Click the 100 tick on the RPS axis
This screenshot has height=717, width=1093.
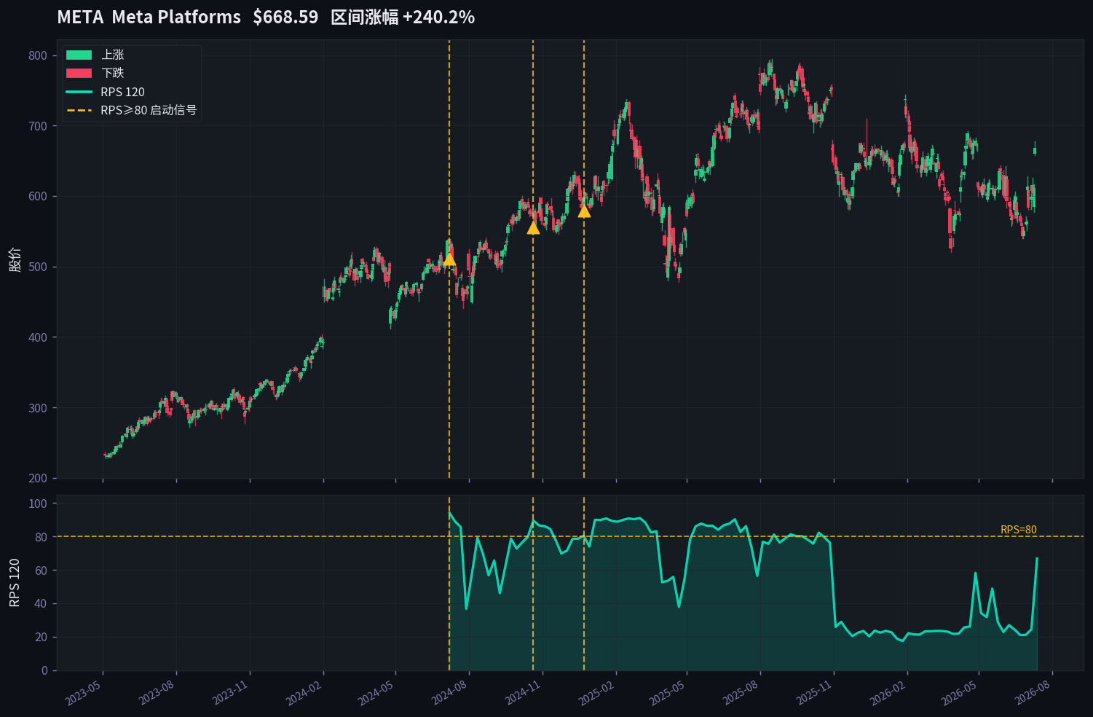(38, 504)
